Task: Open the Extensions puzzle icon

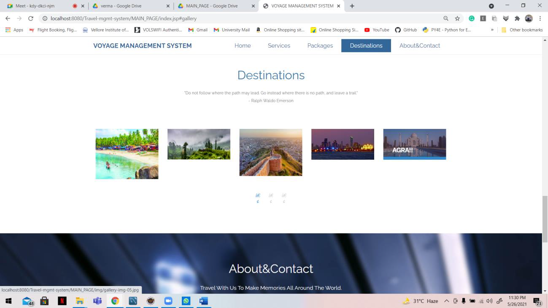Action: tap(517, 19)
